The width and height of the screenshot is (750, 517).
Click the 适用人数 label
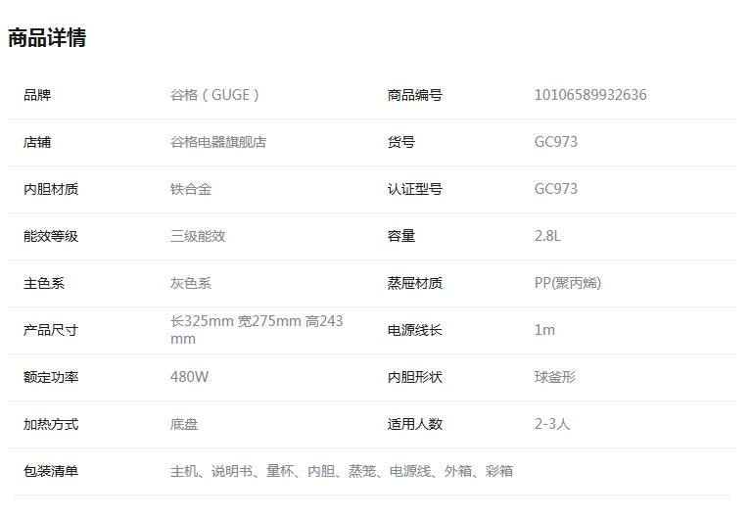pos(415,424)
